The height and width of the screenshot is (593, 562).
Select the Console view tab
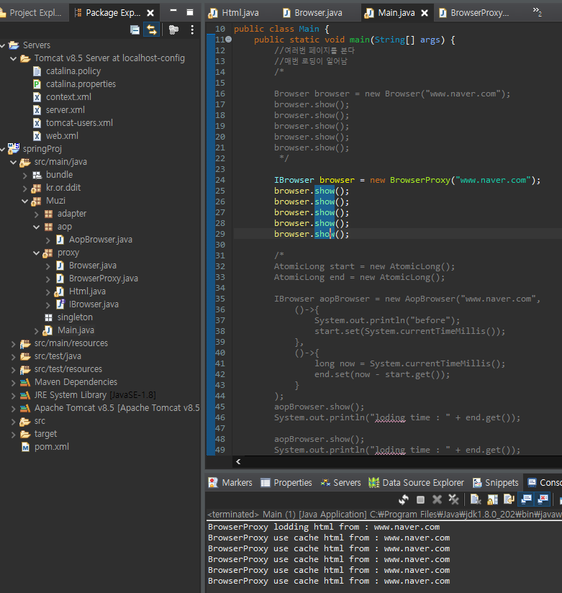click(x=544, y=483)
